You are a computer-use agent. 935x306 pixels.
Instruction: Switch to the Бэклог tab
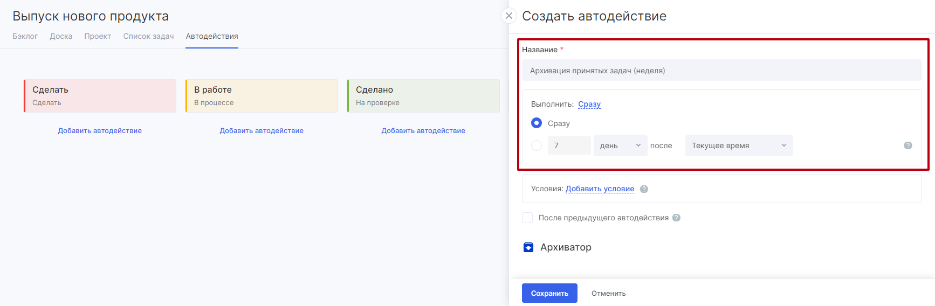click(25, 36)
